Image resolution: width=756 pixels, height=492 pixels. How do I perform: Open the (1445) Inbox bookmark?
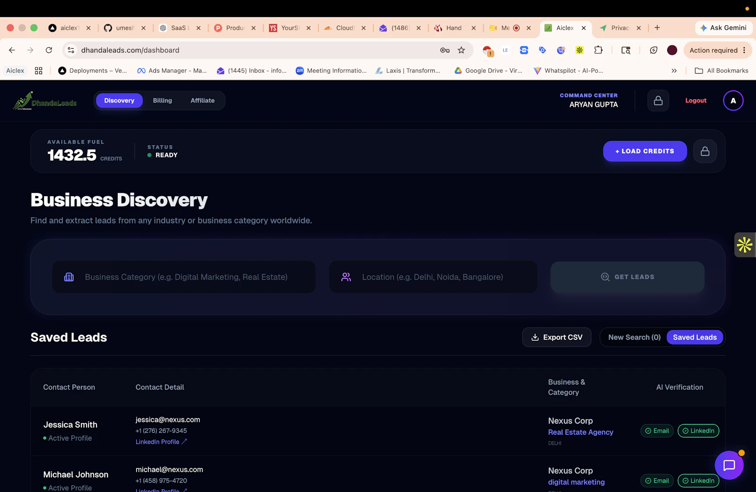(252, 70)
